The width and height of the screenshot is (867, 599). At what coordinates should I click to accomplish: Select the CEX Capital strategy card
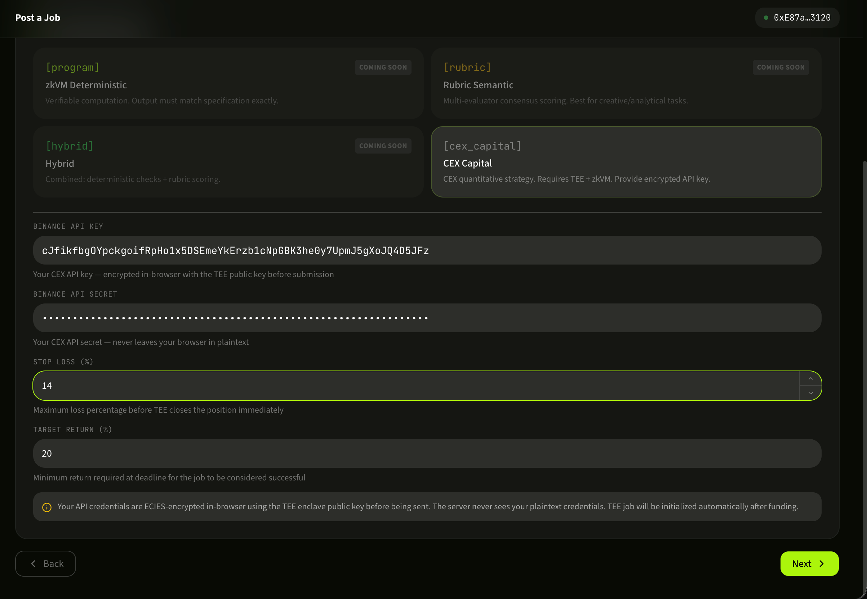627,162
